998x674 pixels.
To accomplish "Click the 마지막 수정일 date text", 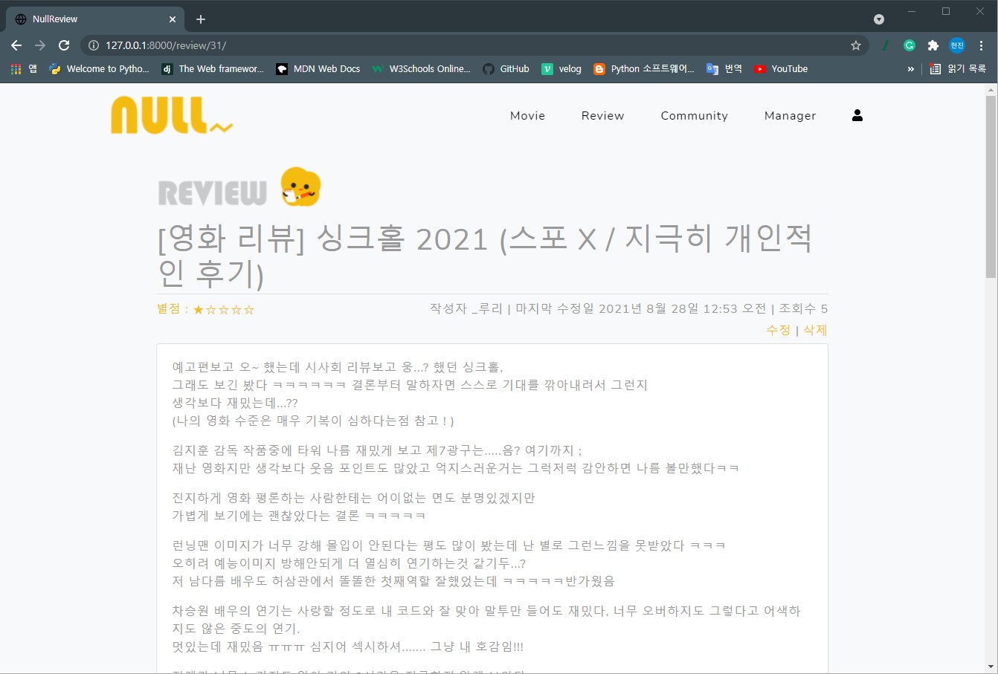I will pos(640,308).
